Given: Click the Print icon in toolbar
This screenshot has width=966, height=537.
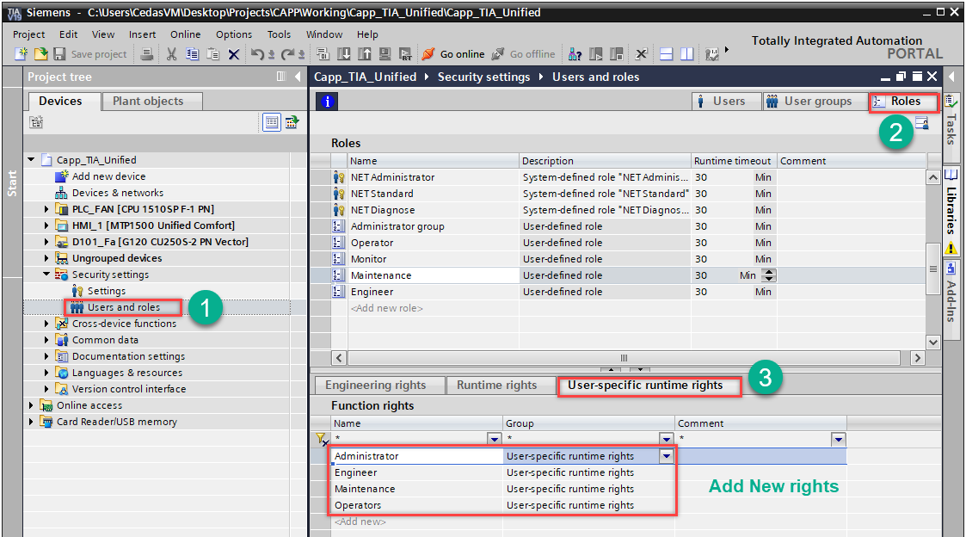Looking at the screenshot, I should (147, 54).
